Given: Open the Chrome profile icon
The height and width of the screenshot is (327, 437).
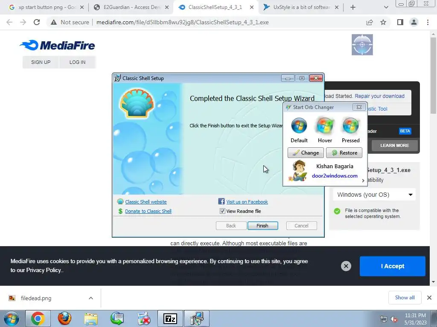Looking at the screenshot, I should click(x=414, y=22).
